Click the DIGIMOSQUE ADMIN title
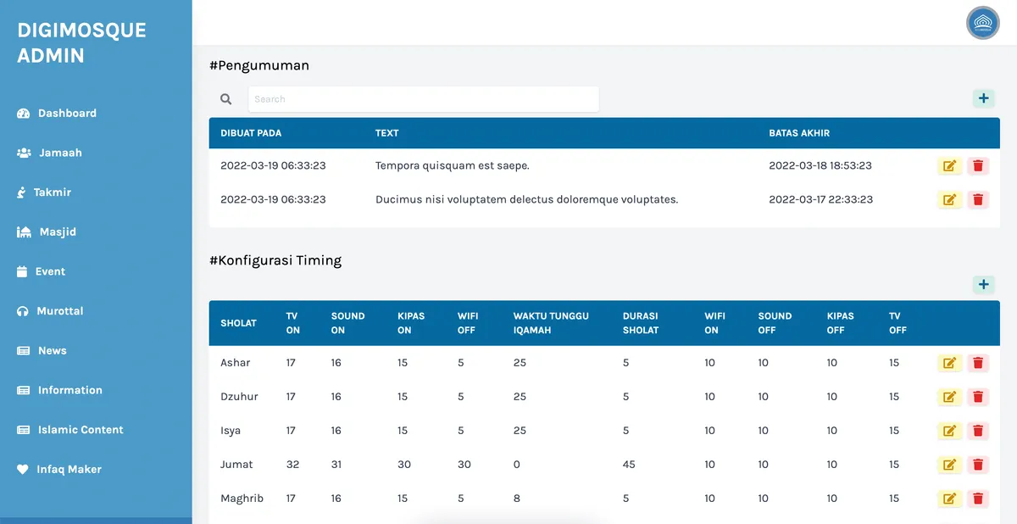 82,43
